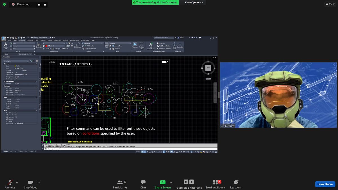Image resolution: width=338 pixels, height=190 pixels.
Task: Expand audio options arrow next to Unmute
Action: point(17,182)
